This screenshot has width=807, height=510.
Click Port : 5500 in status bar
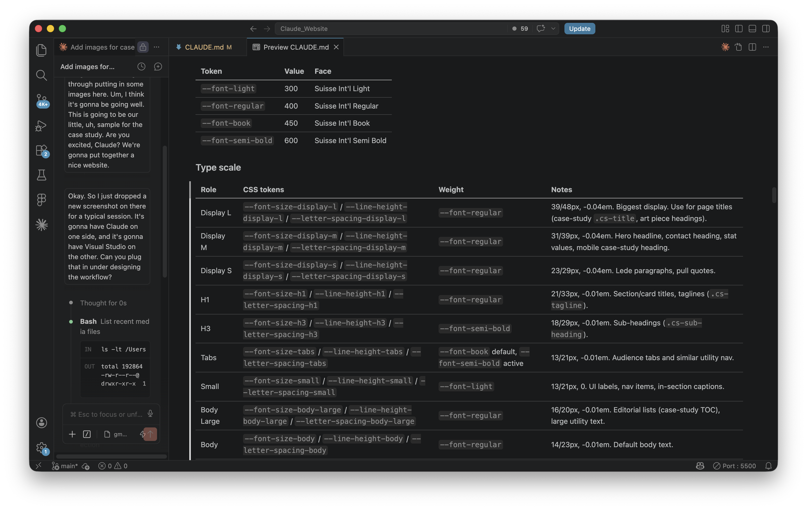734,466
